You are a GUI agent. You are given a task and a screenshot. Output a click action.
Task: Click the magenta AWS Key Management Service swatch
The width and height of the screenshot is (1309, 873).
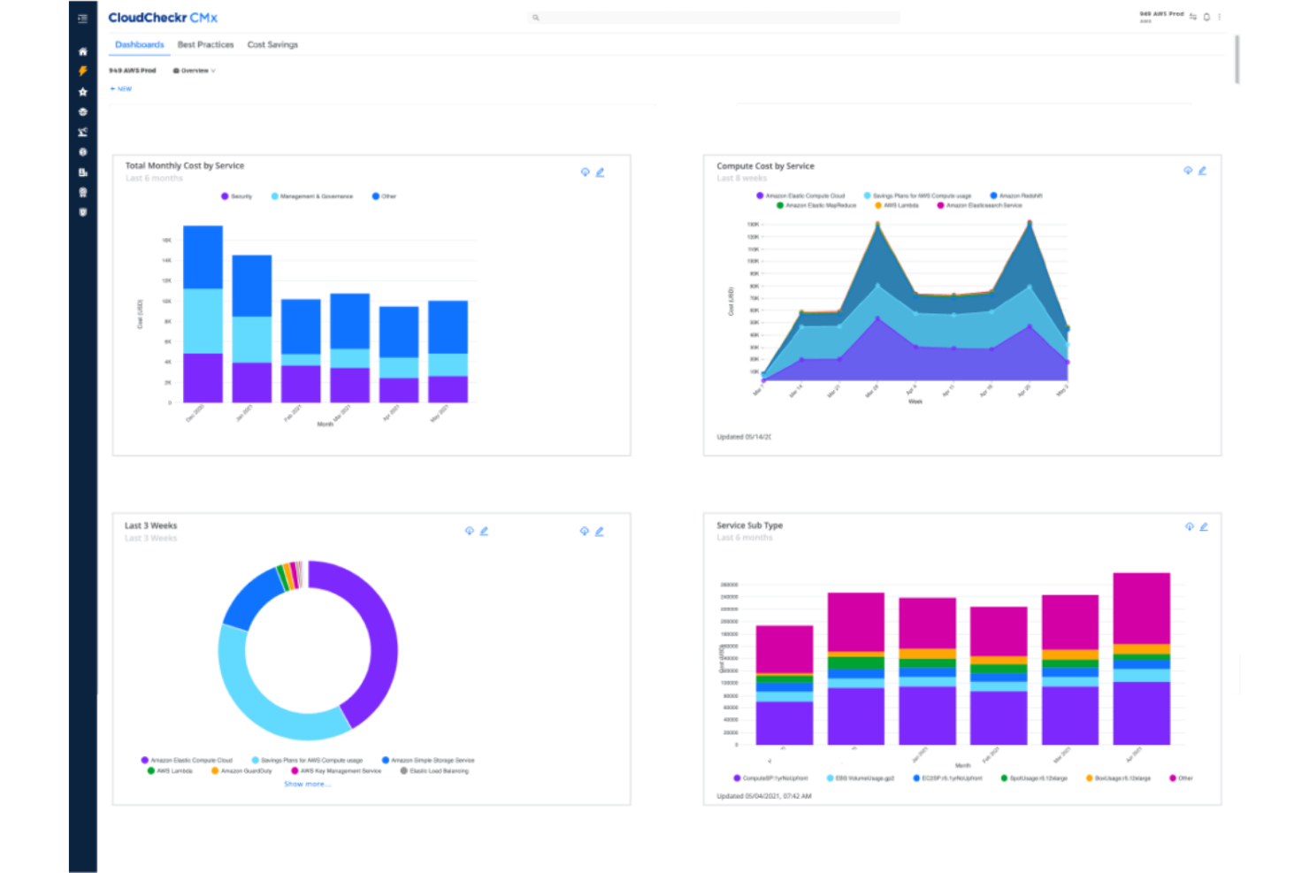295,770
